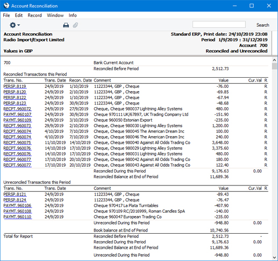
Task: Open transaction PAYMT.960109
Action: pos(17,120)
